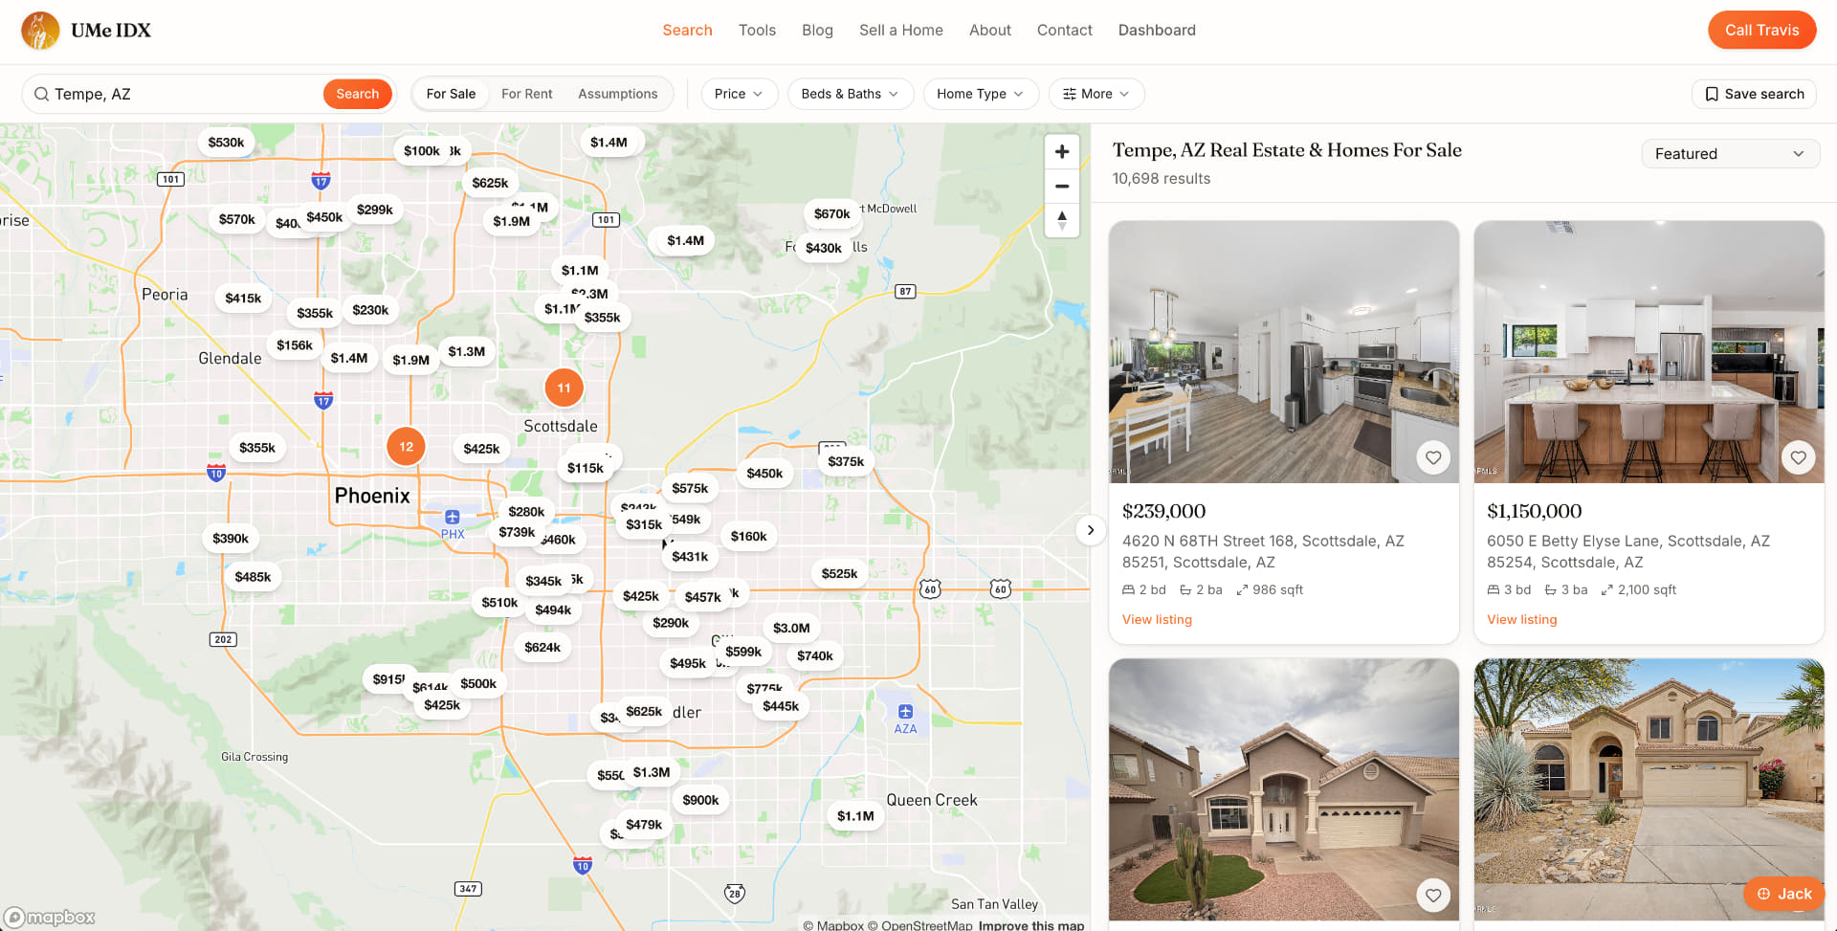1837x931 pixels.
Task: Click the 10,698 results text
Action: pyautogui.click(x=1161, y=179)
